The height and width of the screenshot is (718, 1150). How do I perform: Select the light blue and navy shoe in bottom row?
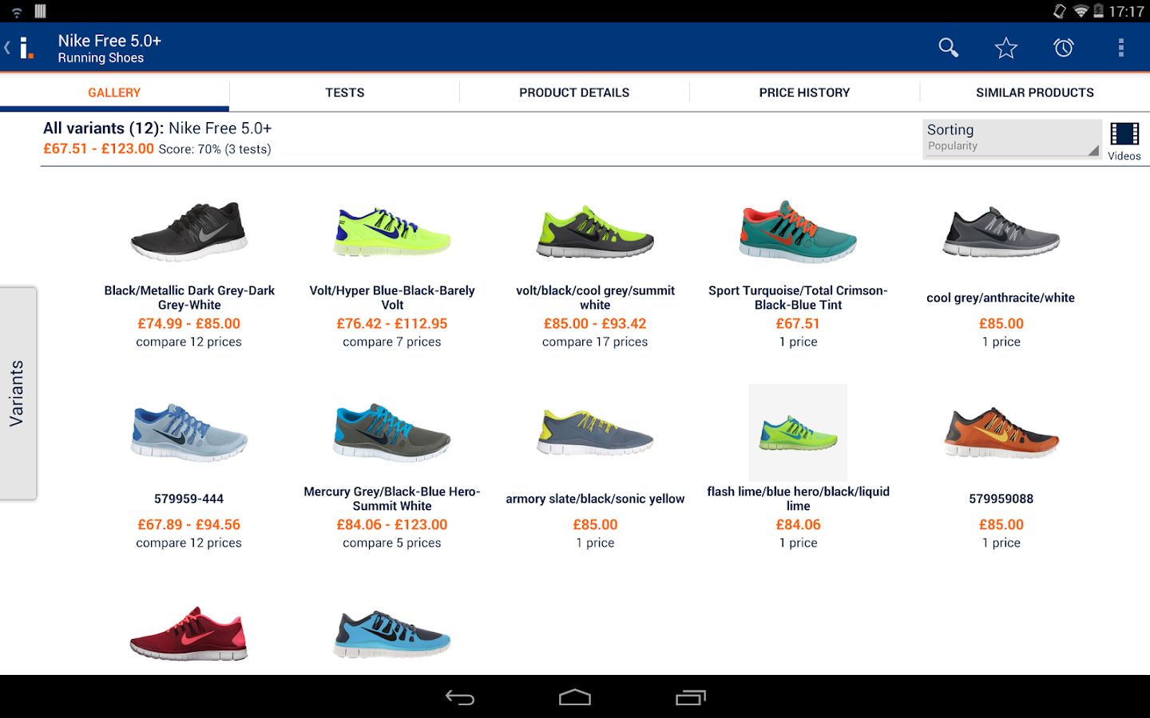pyautogui.click(x=392, y=633)
